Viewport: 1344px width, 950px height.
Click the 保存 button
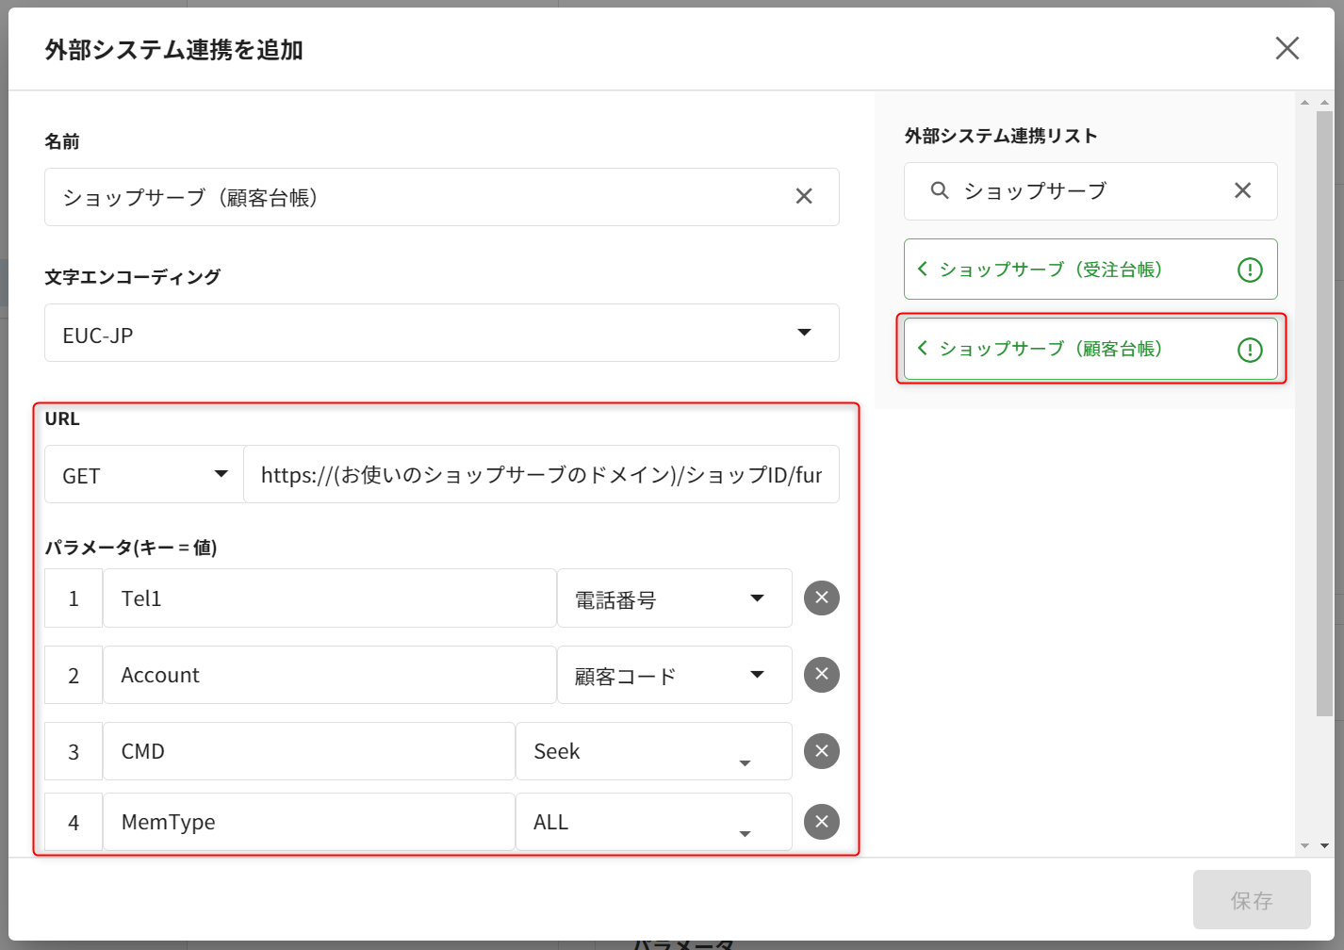pyautogui.click(x=1251, y=900)
